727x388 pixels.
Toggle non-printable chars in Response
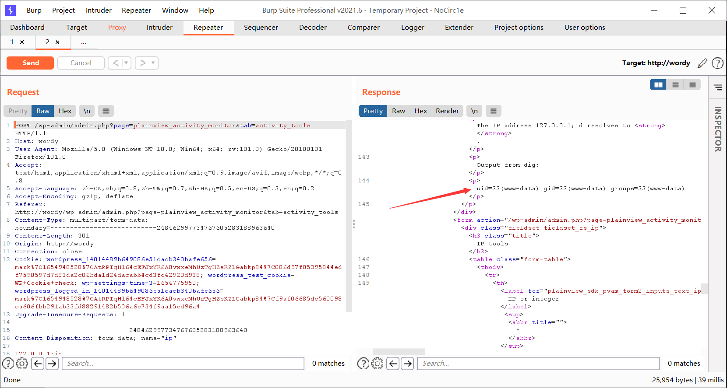click(474, 111)
